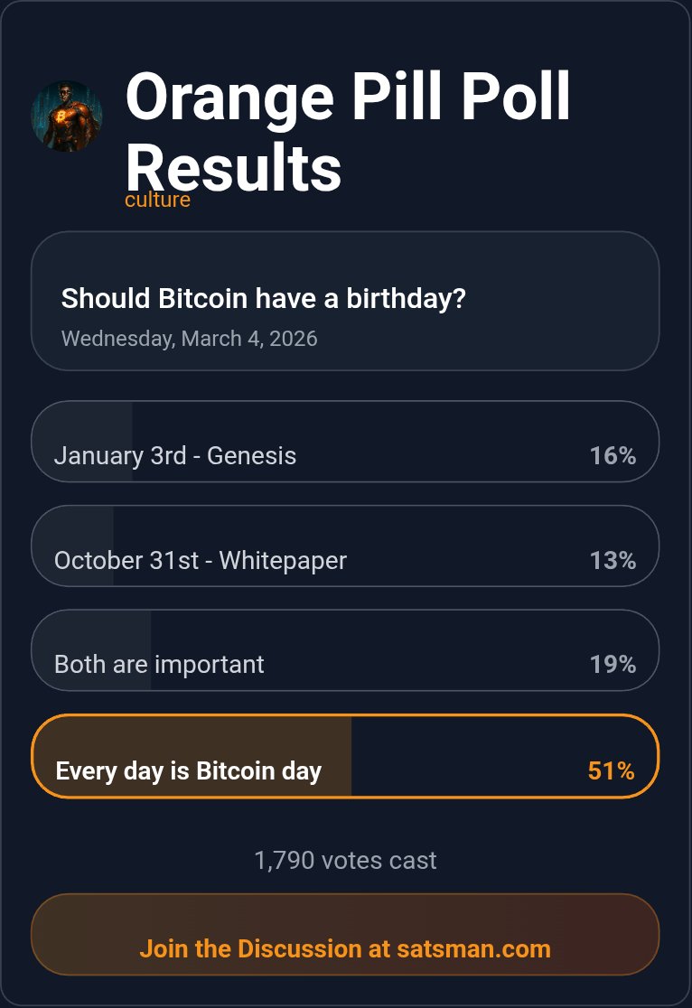
Task: Click the glowing Bitcoin character avatar
Action: 67,117
